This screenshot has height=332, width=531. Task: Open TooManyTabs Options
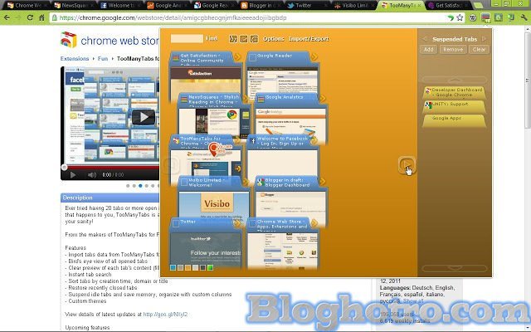(274, 39)
